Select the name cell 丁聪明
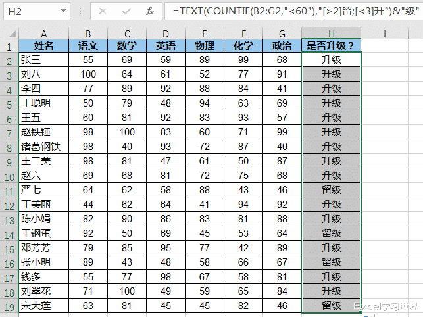This screenshot has width=423, height=317. 43,103
